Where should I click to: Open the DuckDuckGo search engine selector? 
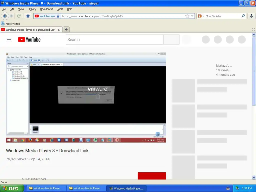(201, 16)
